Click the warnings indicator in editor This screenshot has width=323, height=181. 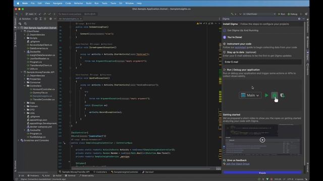[x=199, y=24]
